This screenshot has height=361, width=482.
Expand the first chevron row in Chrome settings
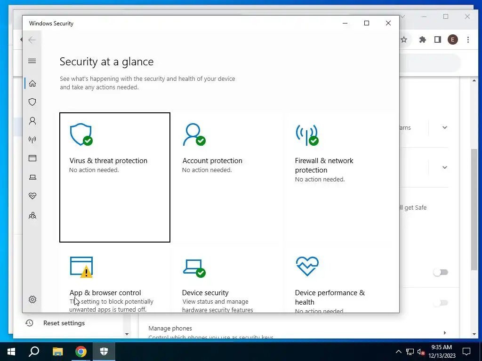[x=444, y=127]
